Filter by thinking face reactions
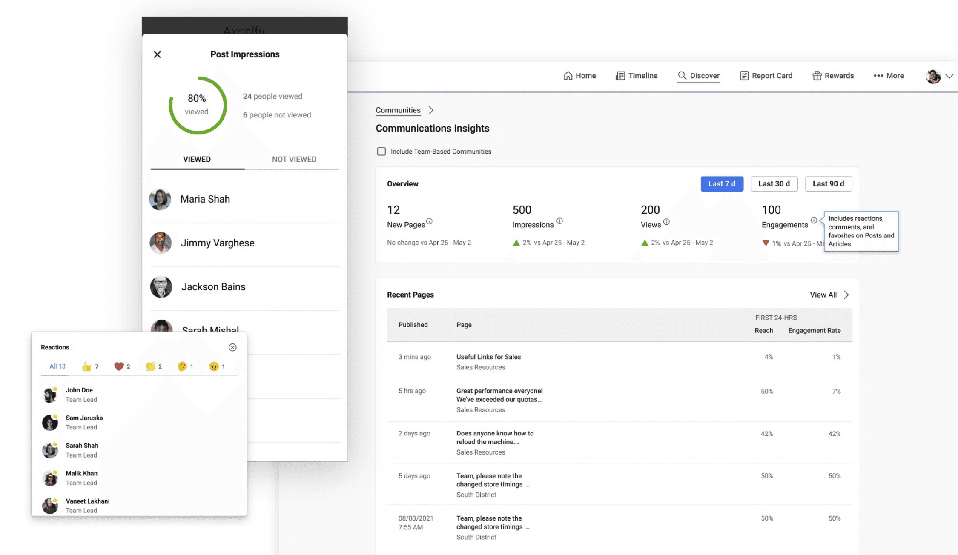958x555 pixels. tap(185, 366)
